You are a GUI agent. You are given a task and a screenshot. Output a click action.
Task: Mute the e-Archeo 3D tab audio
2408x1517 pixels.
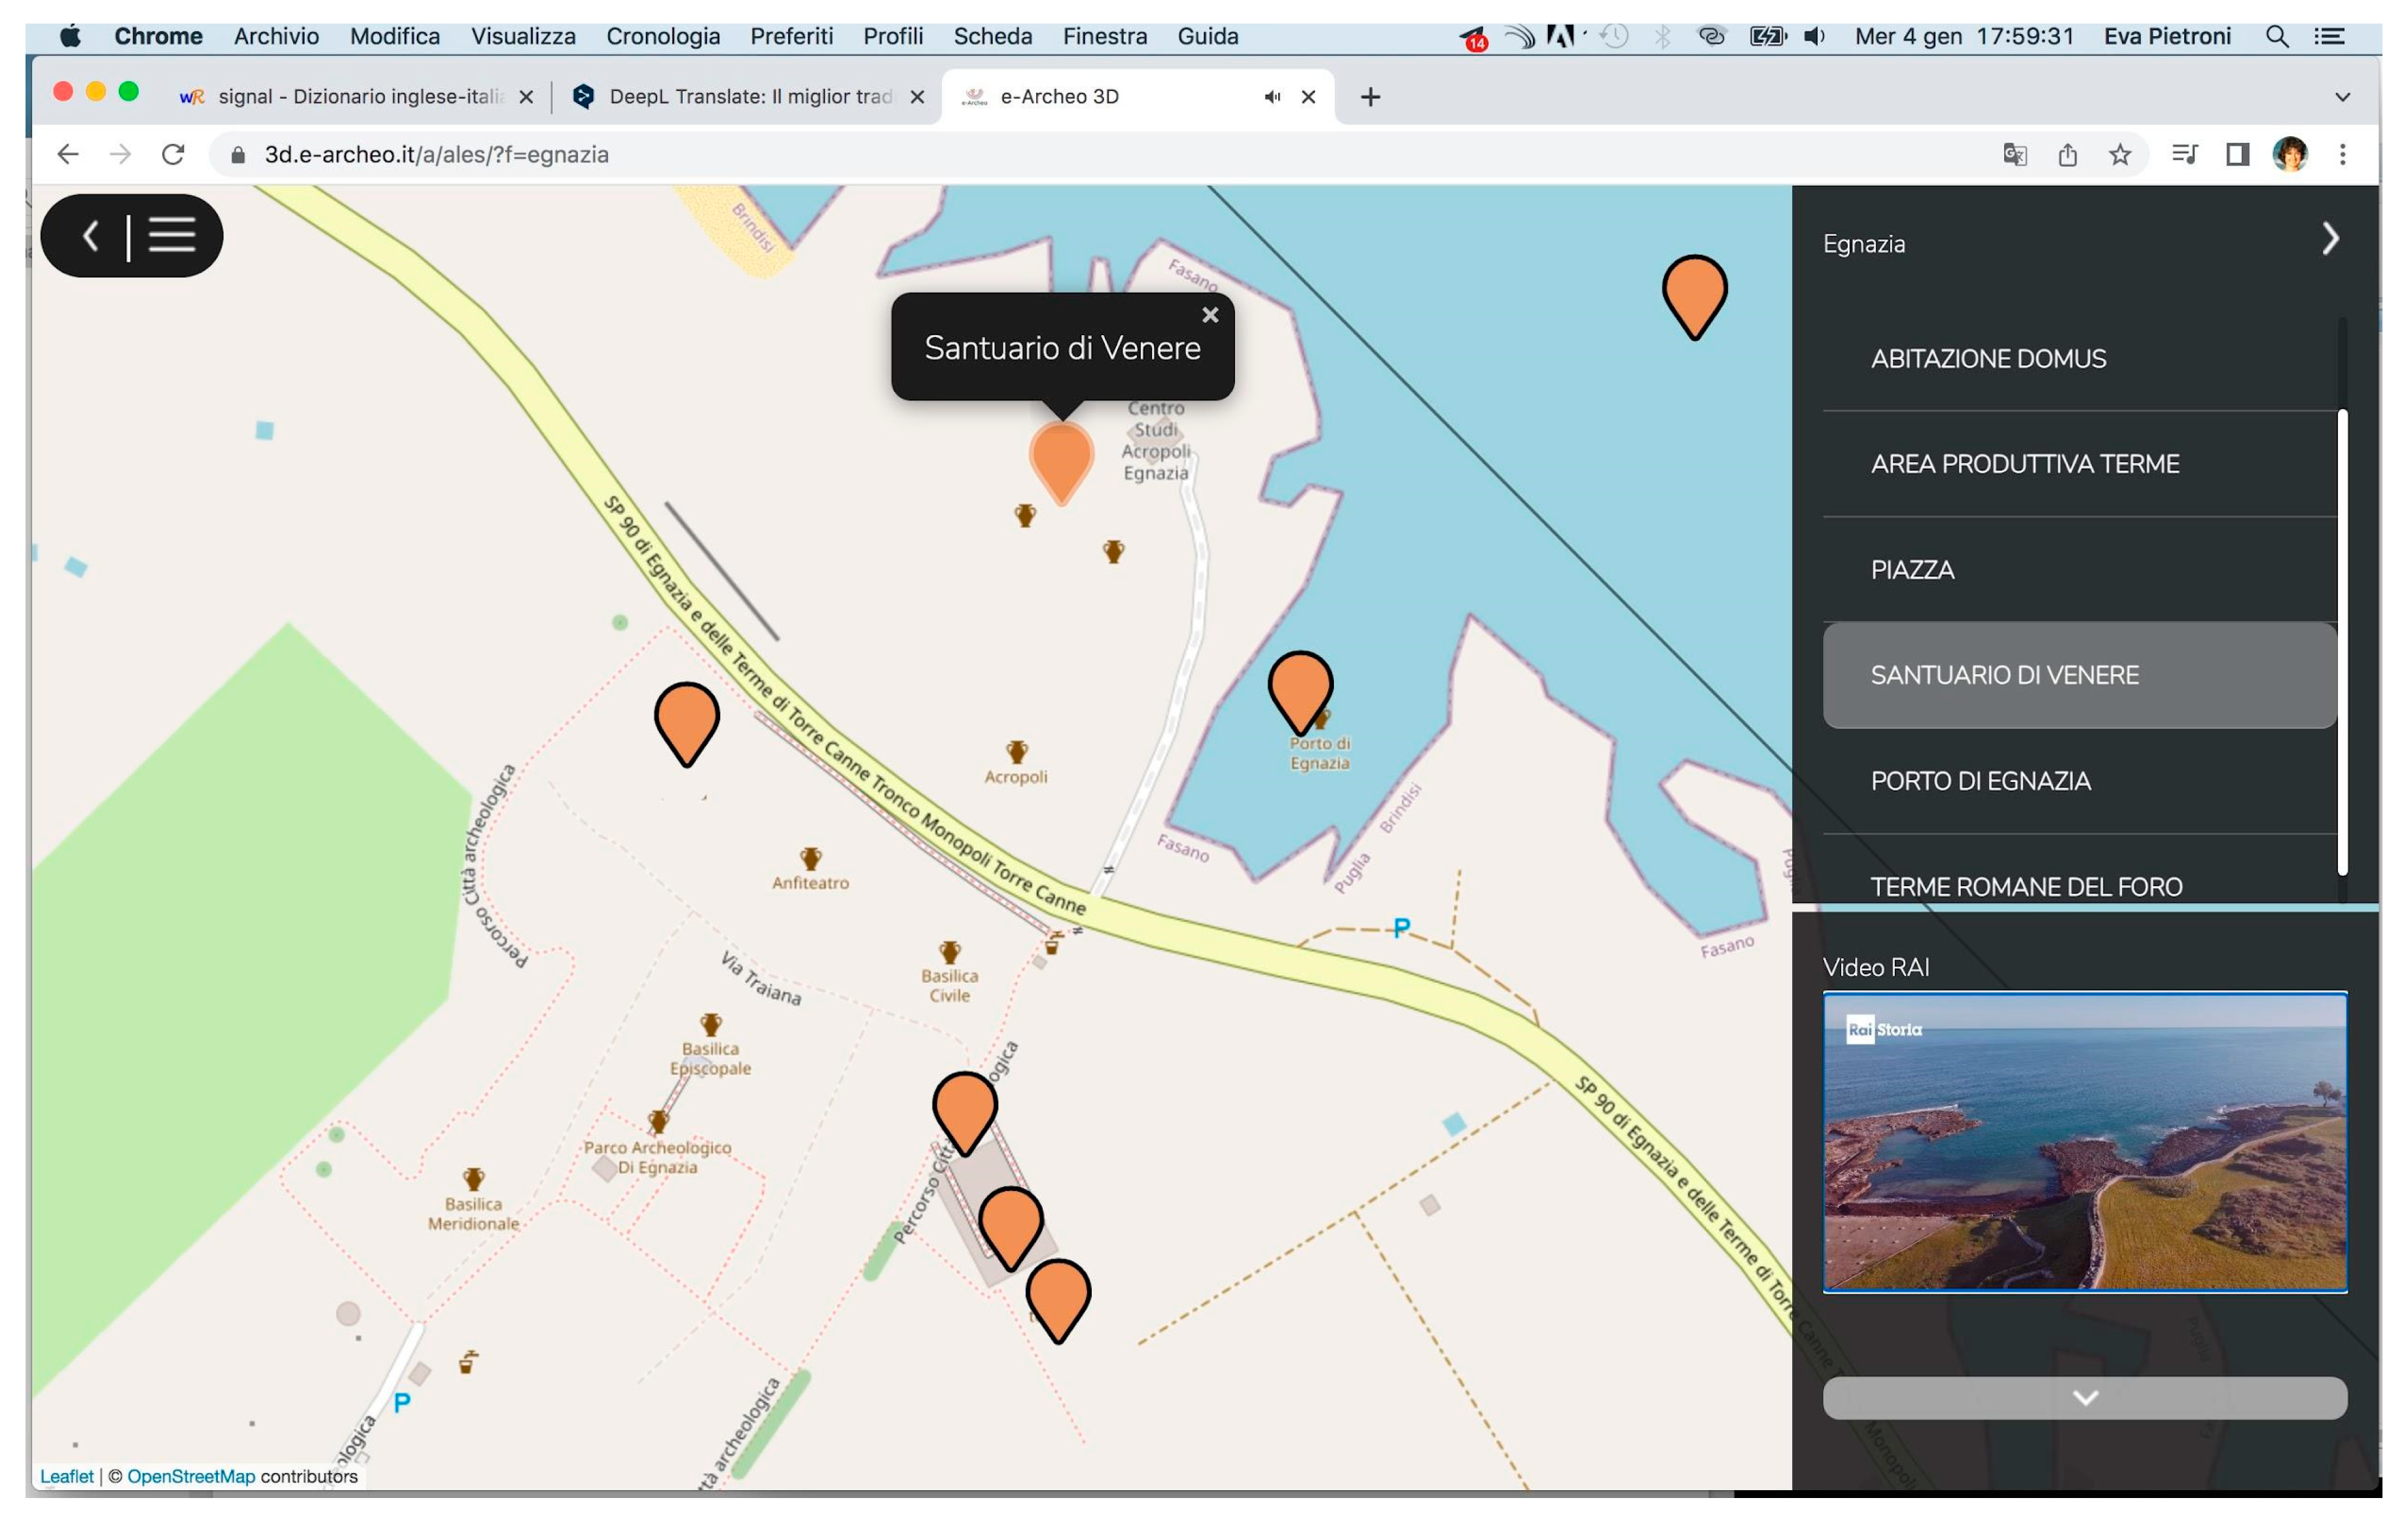click(x=1272, y=97)
